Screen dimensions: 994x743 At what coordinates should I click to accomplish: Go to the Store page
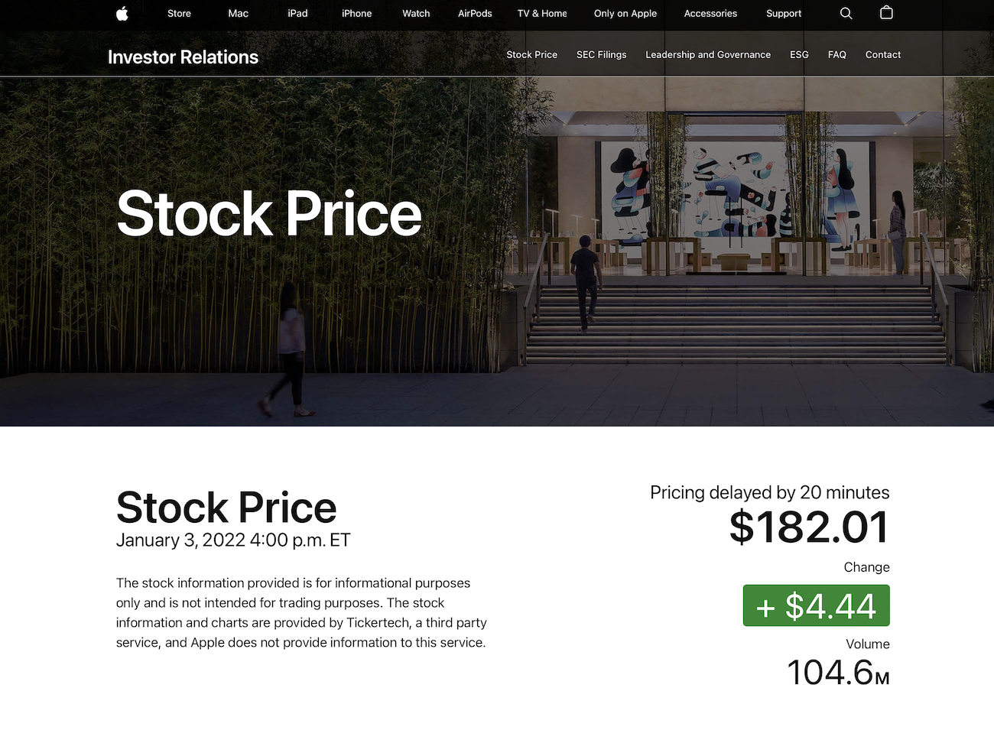[179, 13]
